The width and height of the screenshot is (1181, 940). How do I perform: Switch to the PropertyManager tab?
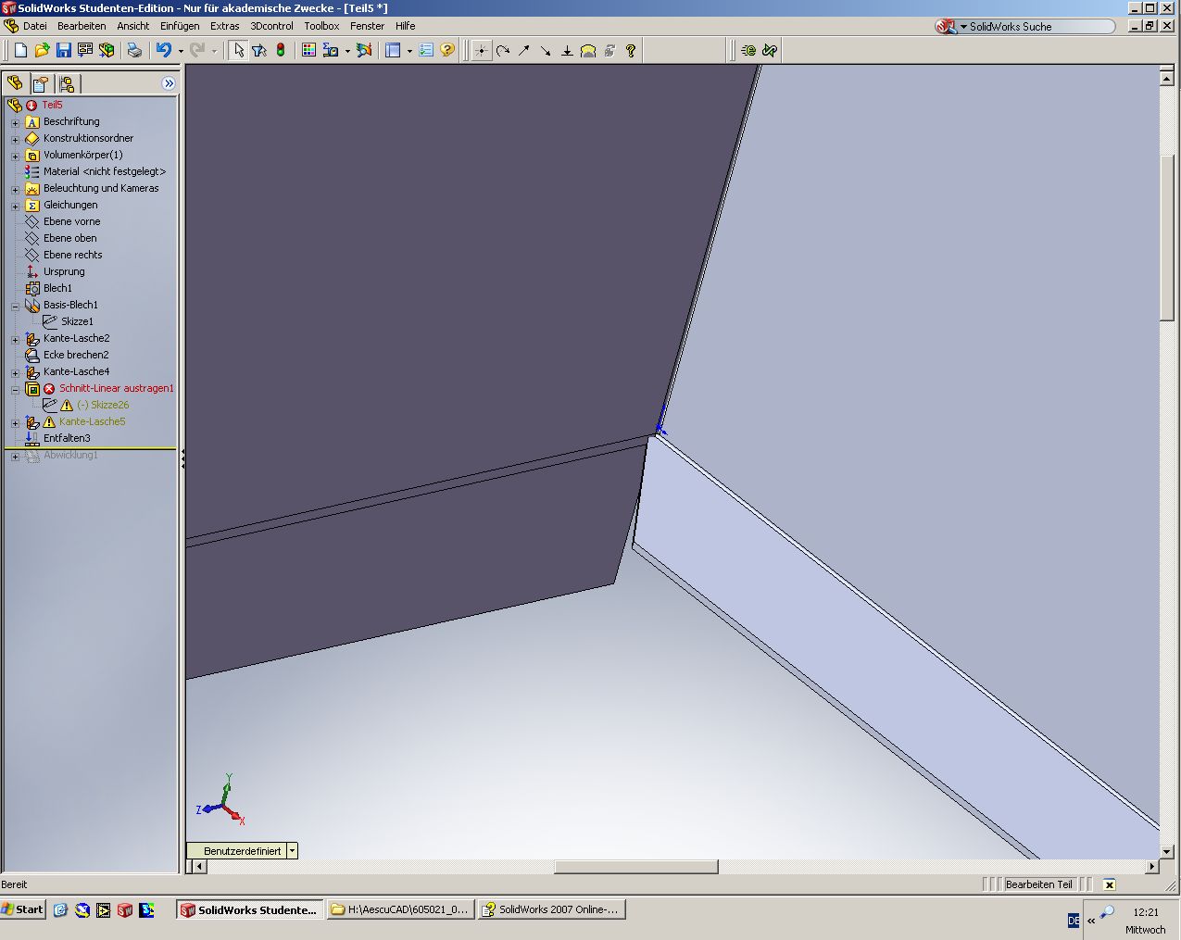(40, 83)
